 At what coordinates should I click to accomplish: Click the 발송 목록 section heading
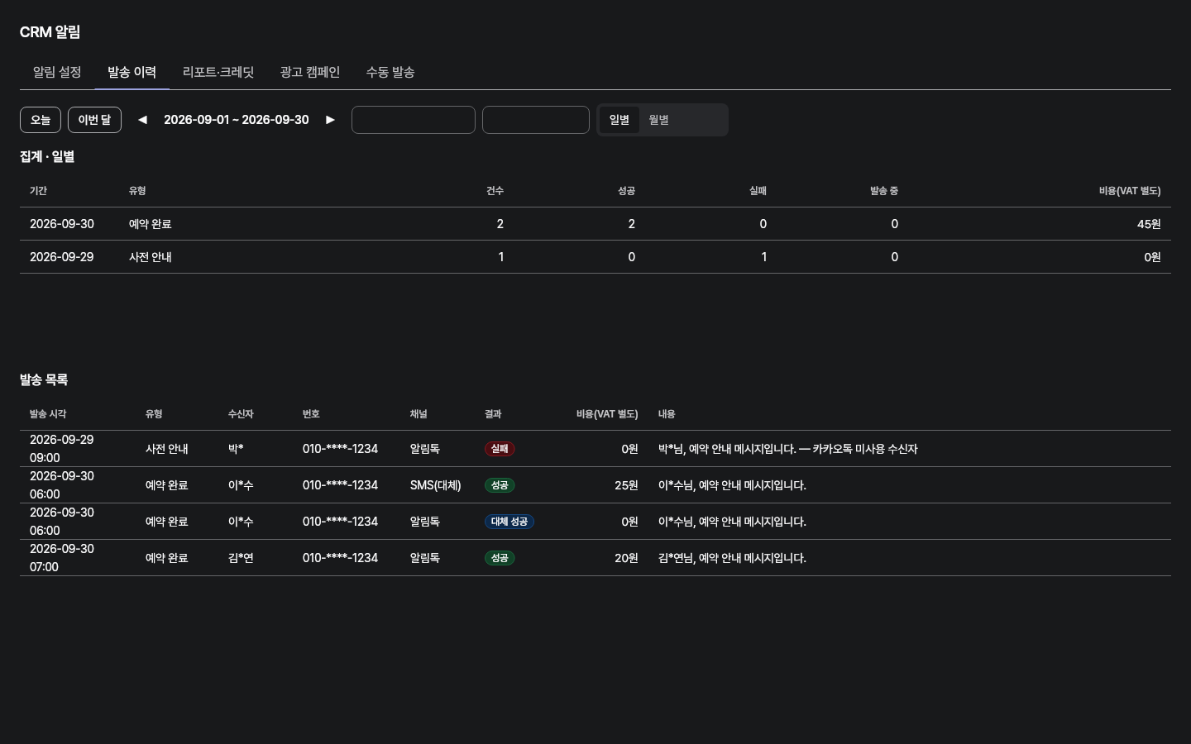tap(44, 380)
